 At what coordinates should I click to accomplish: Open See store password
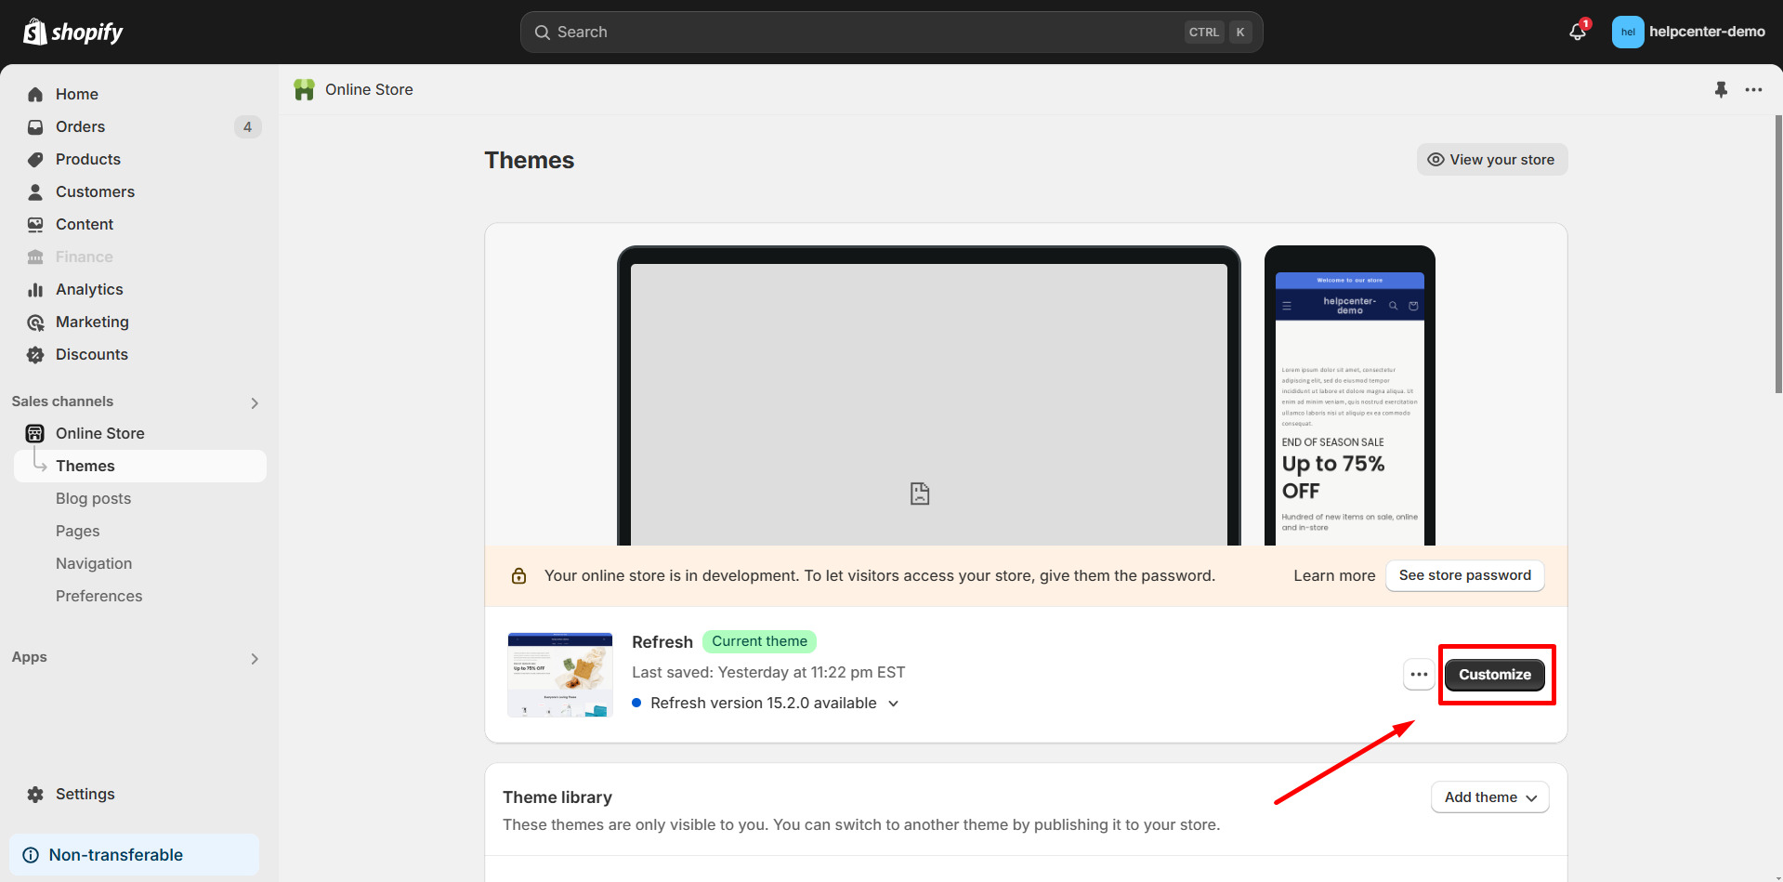pyautogui.click(x=1464, y=575)
